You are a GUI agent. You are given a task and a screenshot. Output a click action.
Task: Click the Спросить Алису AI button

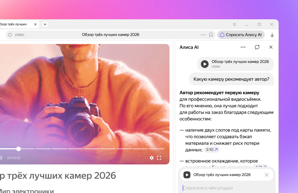click(x=241, y=35)
